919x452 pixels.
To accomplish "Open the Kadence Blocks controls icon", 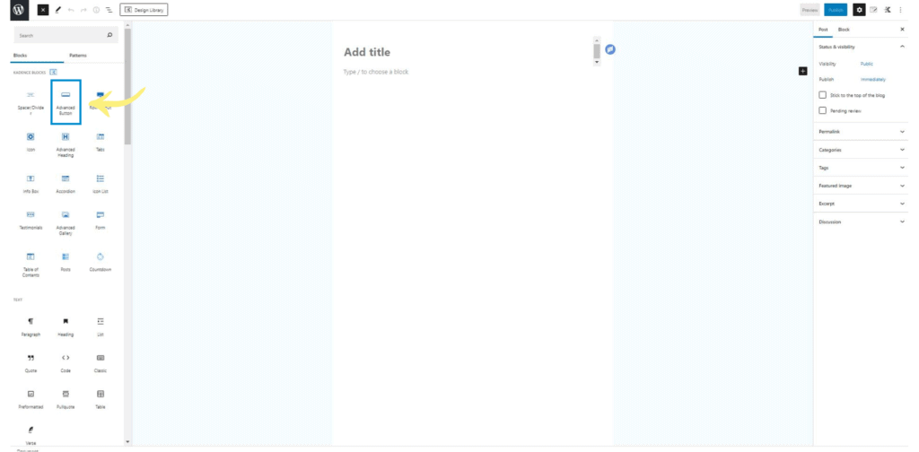I will coord(888,10).
